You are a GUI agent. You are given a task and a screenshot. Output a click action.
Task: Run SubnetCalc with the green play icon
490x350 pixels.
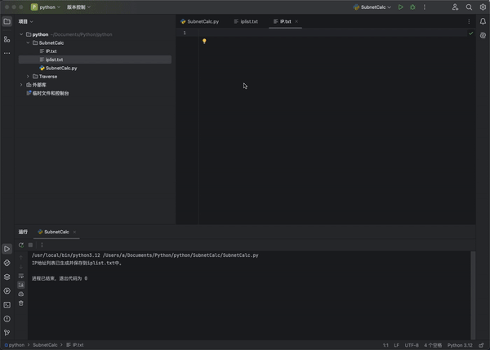pyautogui.click(x=401, y=7)
